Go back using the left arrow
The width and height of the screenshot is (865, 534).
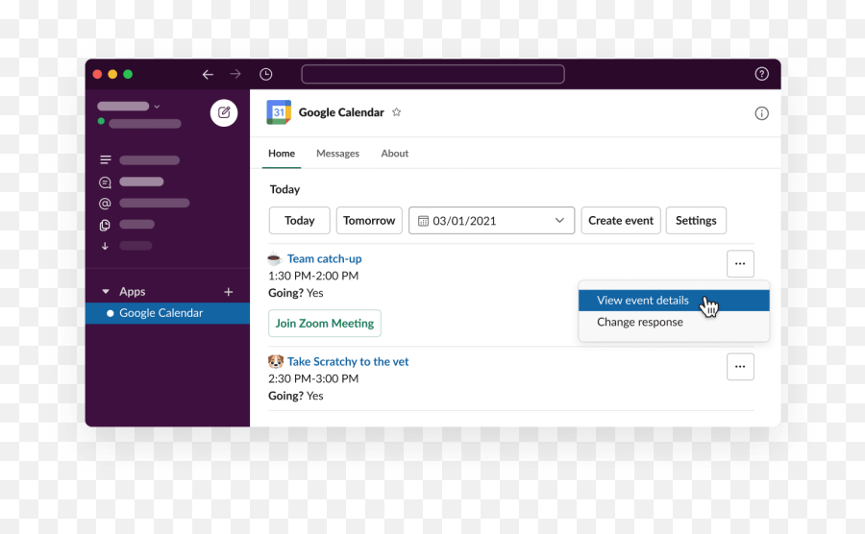click(208, 74)
